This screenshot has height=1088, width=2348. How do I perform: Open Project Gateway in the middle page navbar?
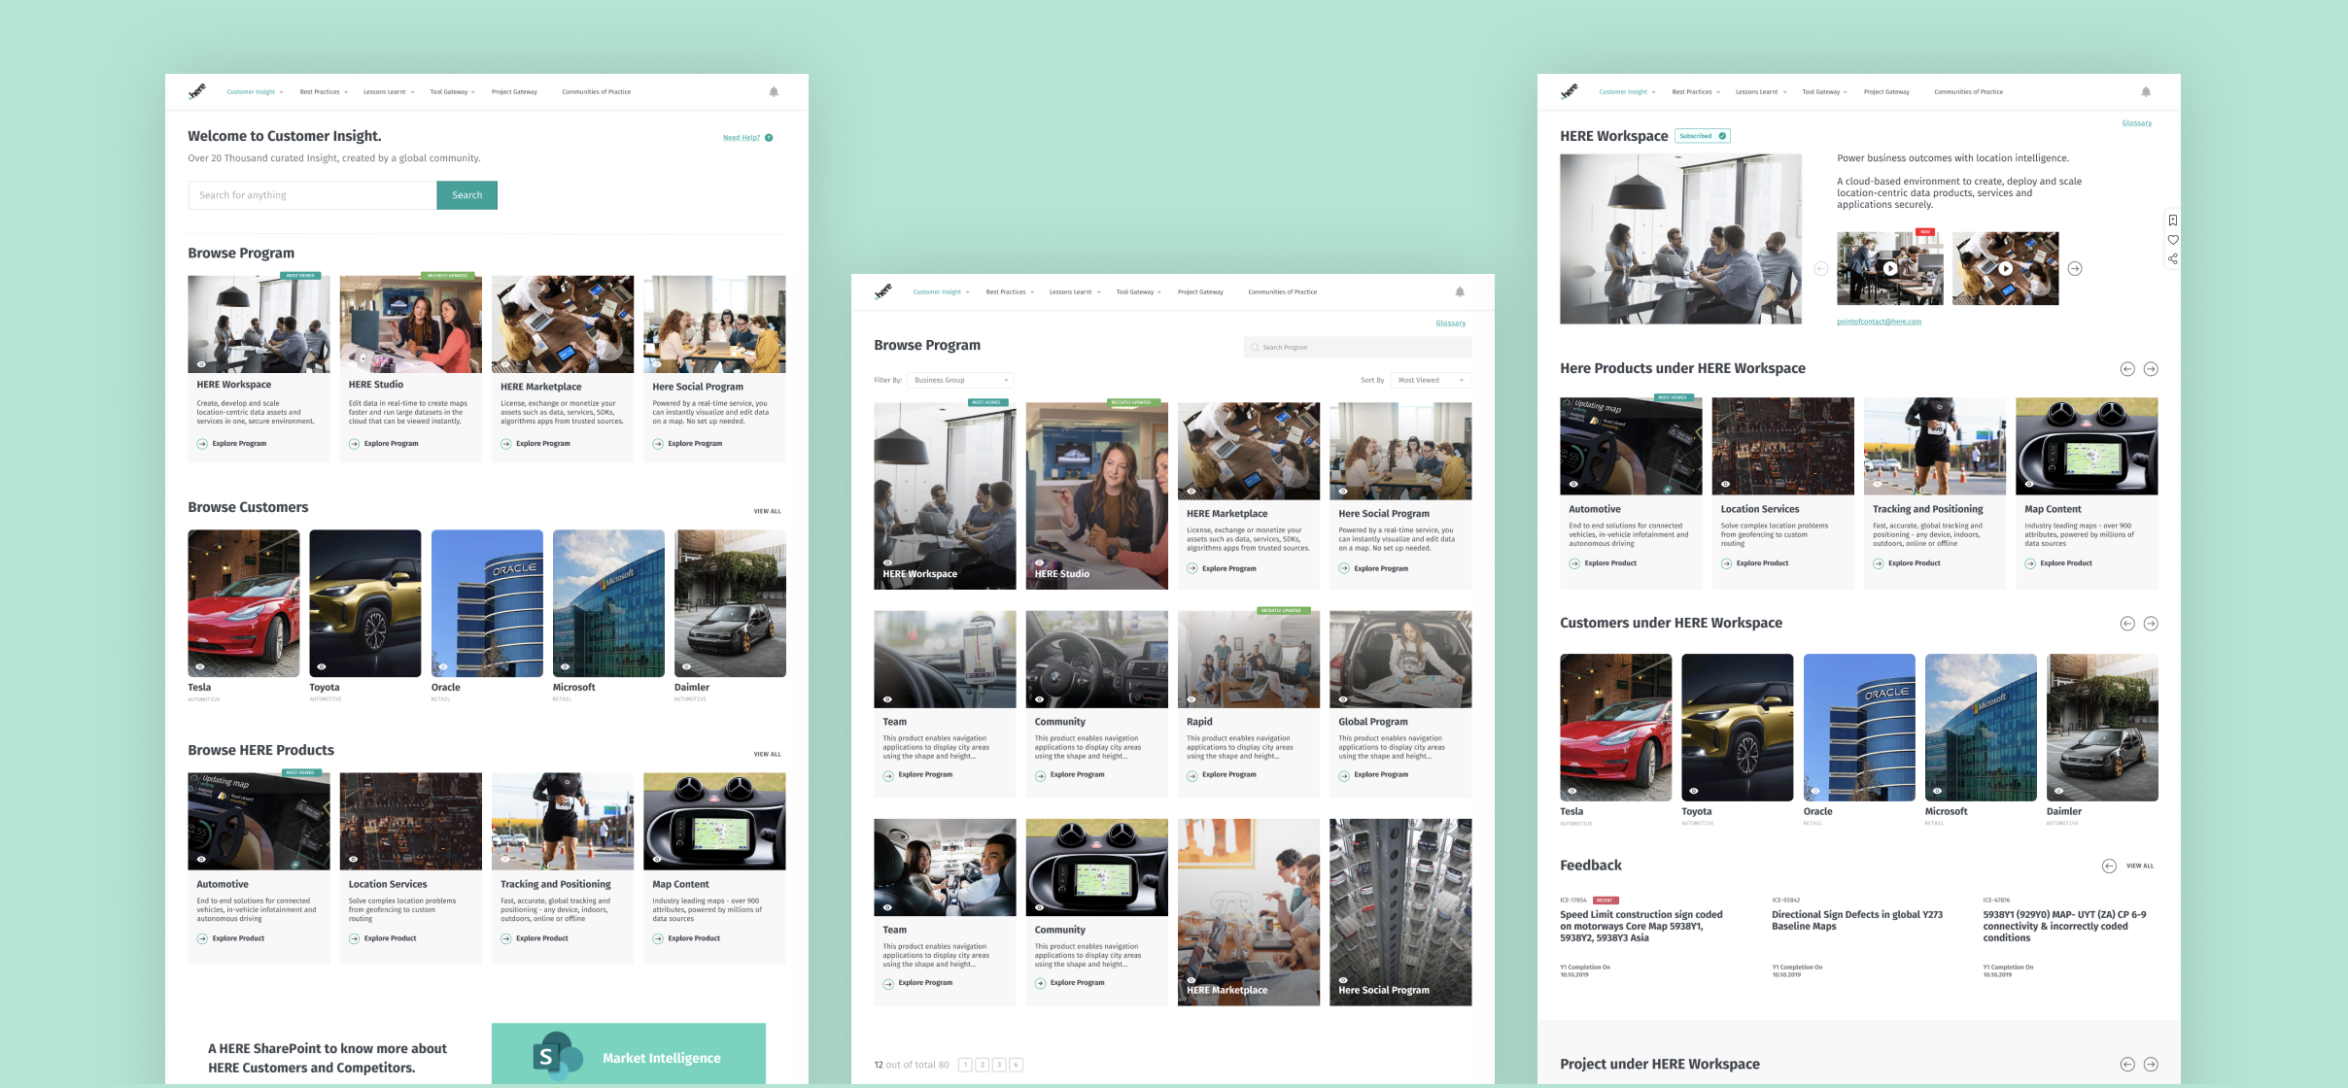[x=1200, y=292]
